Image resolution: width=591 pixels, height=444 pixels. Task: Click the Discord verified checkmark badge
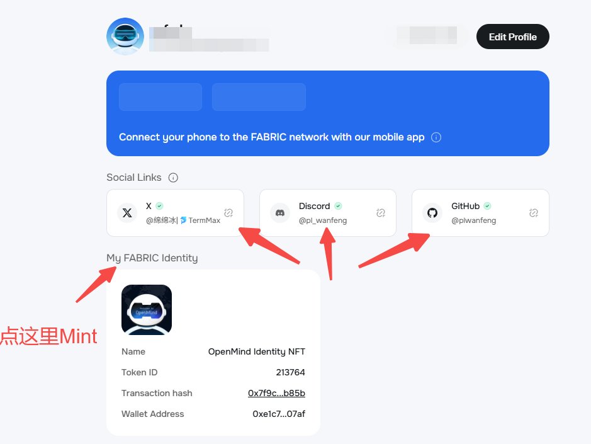(338, 206)
